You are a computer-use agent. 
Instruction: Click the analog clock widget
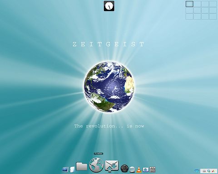(x=109, y=6)
